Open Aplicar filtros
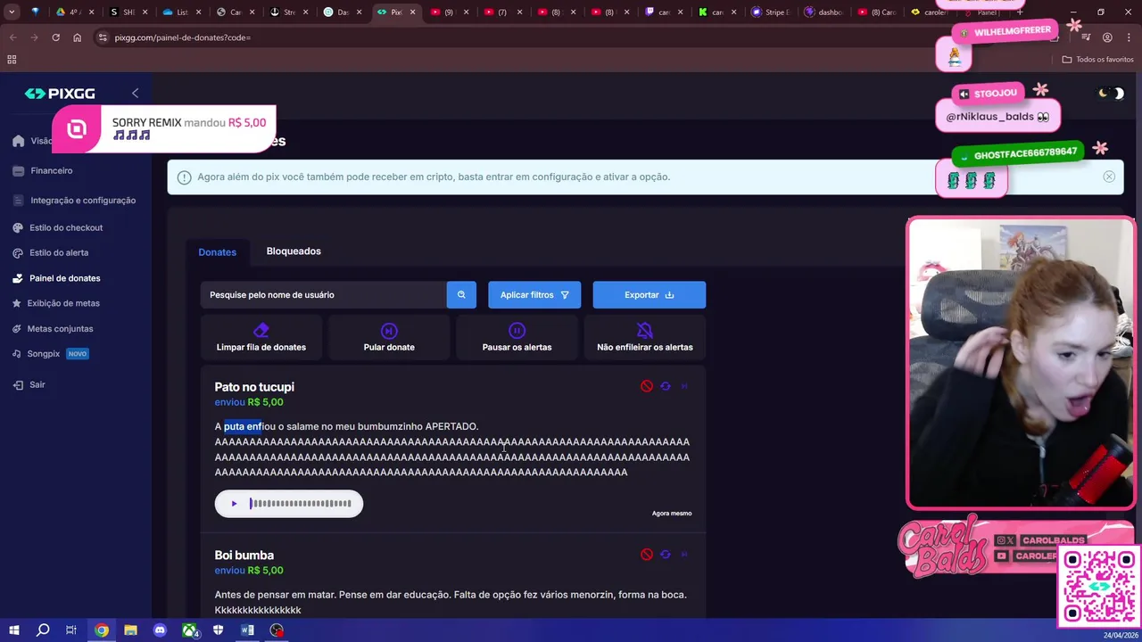 (x=534, y=295)
